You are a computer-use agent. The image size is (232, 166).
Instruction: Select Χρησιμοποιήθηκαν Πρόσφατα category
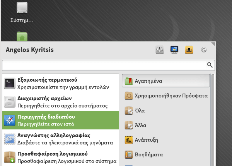[x=166, y=96]
